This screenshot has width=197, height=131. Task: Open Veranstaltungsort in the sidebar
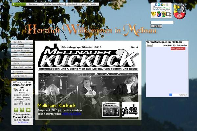(x=22, y=50)
